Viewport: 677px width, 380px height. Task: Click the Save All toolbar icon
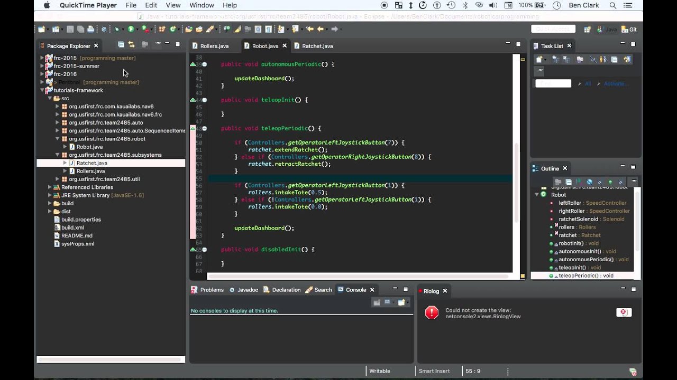80,29
